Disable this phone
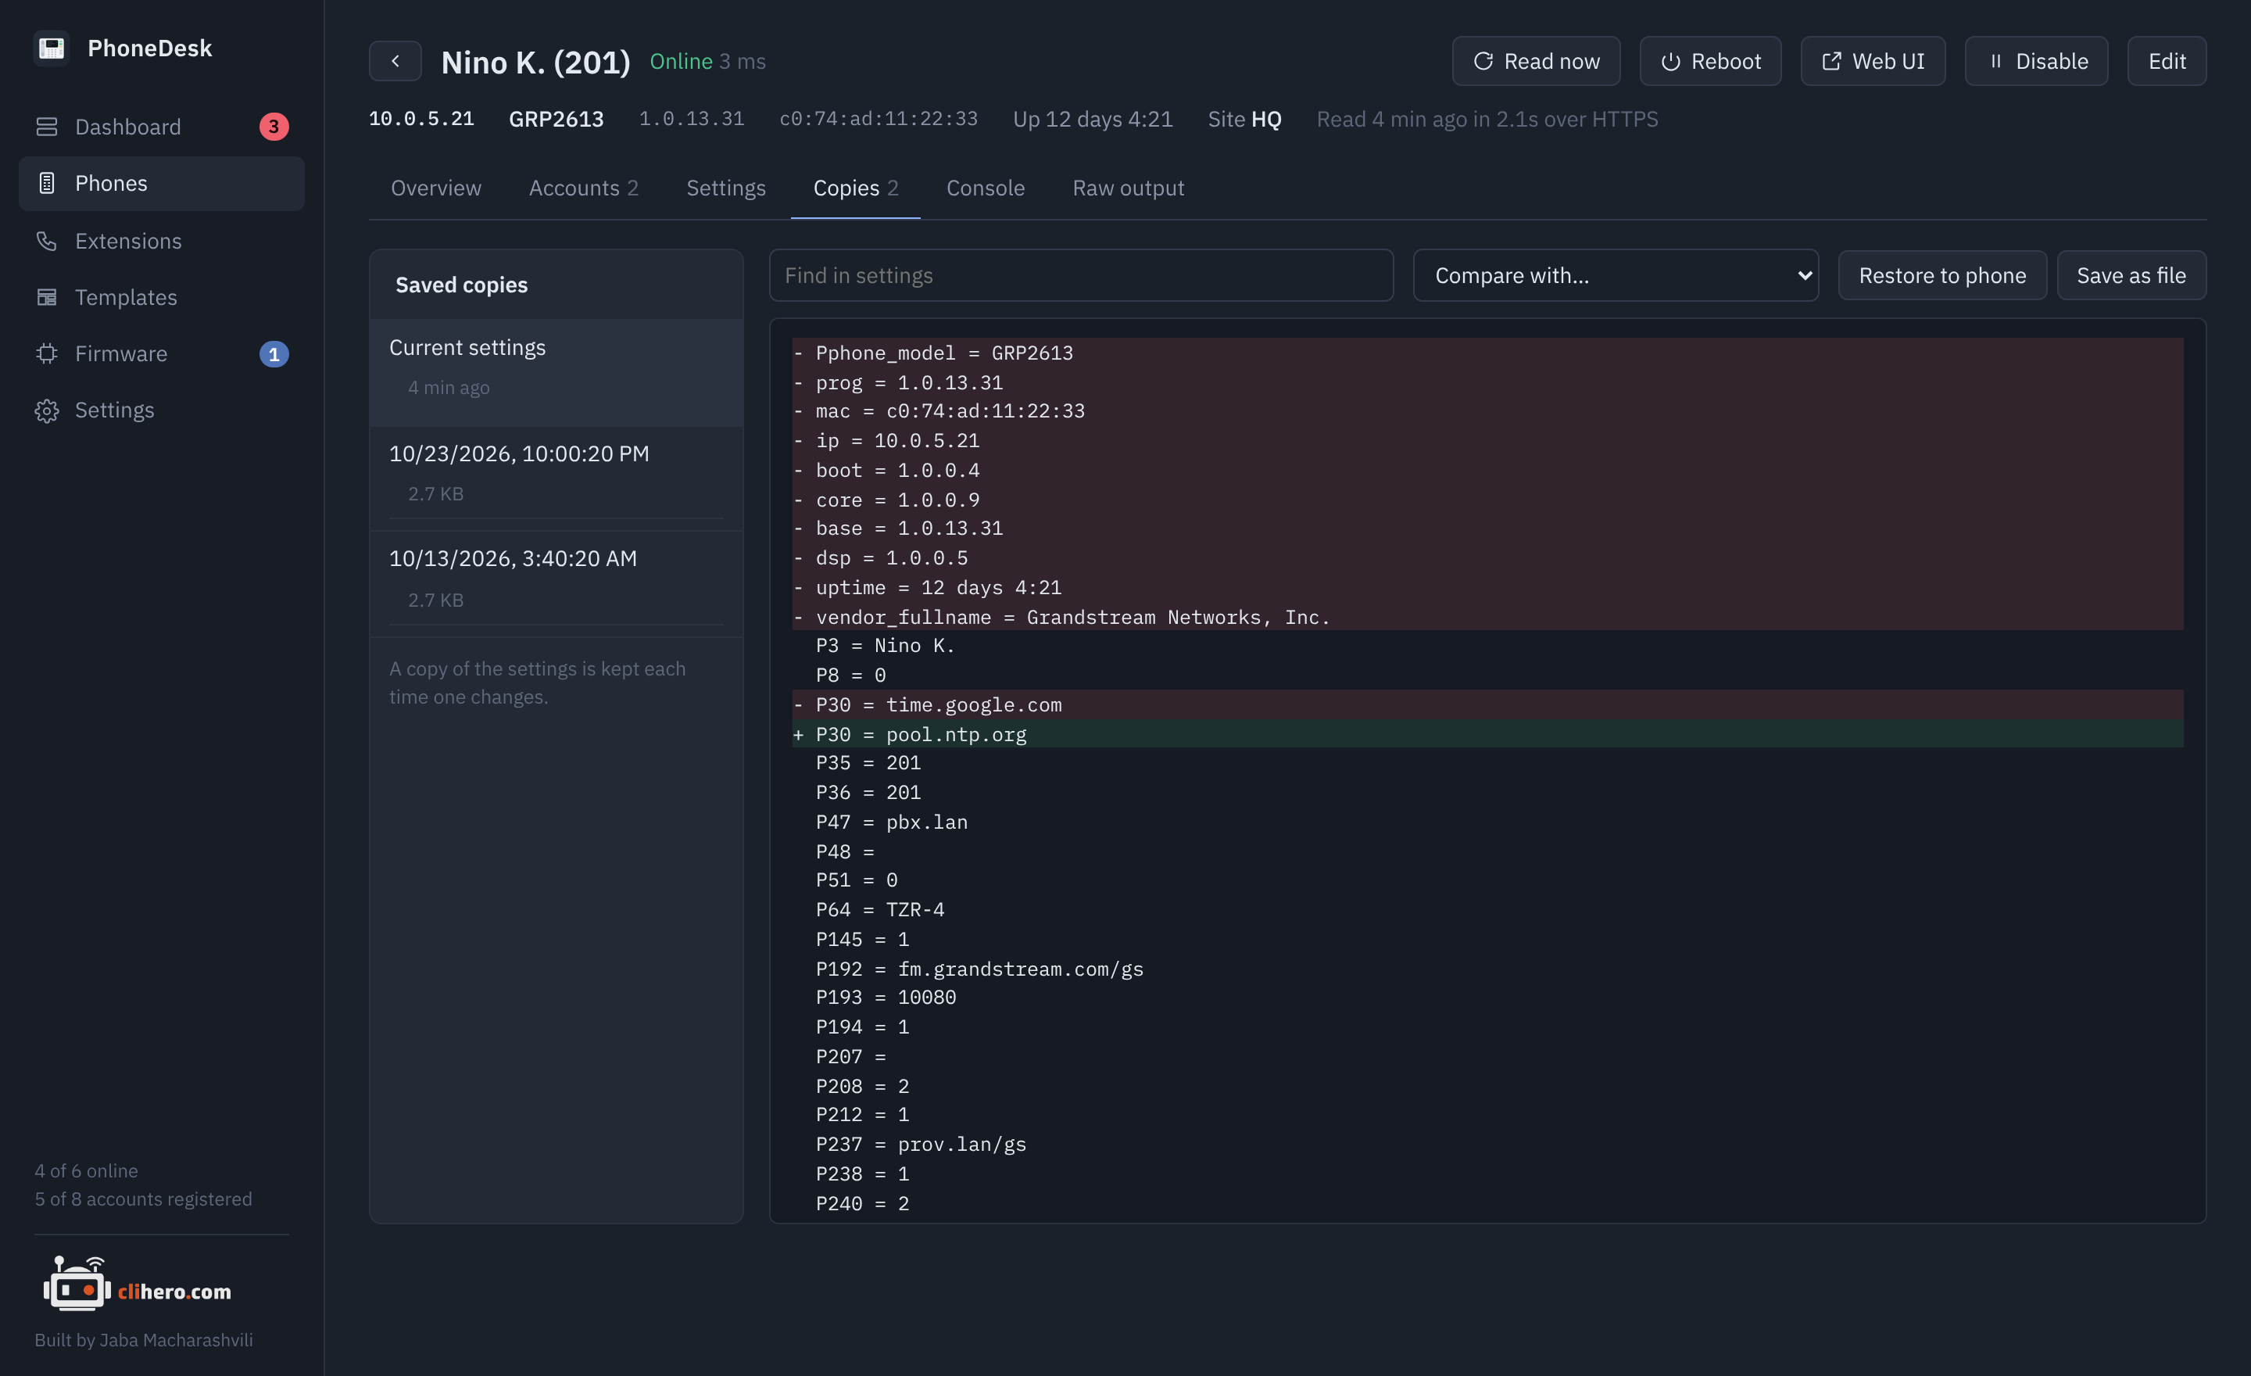This screenshot has height=1376, width=2251. click(x=2036, y=61)
